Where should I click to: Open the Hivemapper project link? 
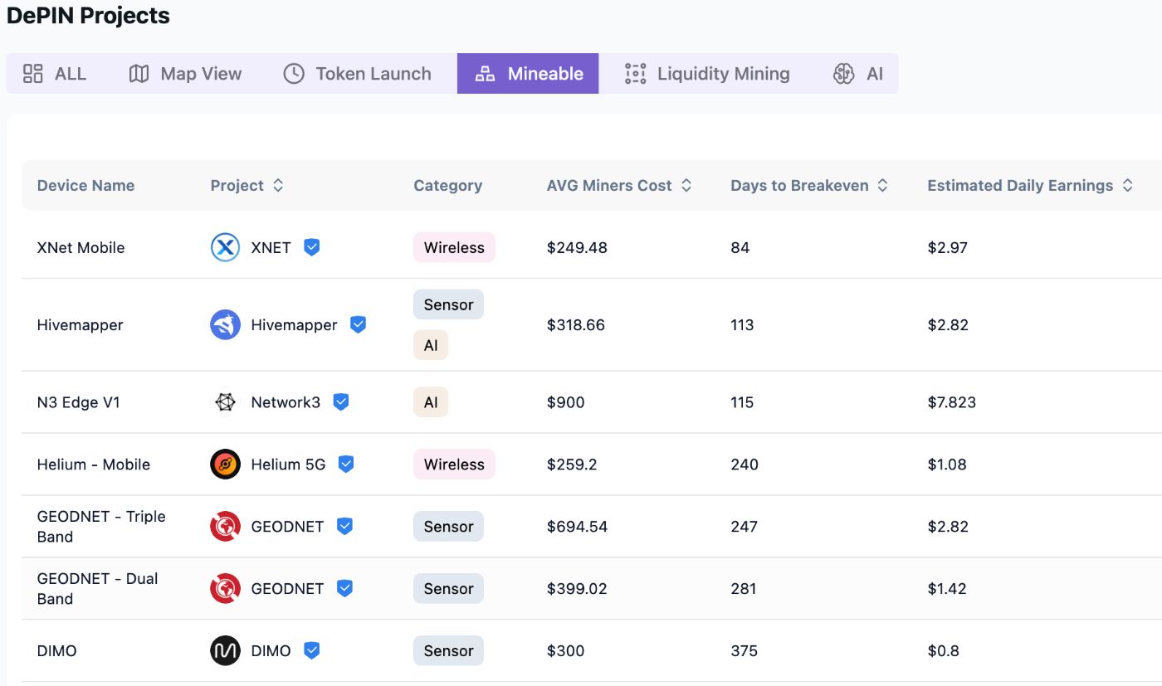(x=294, y=324)
